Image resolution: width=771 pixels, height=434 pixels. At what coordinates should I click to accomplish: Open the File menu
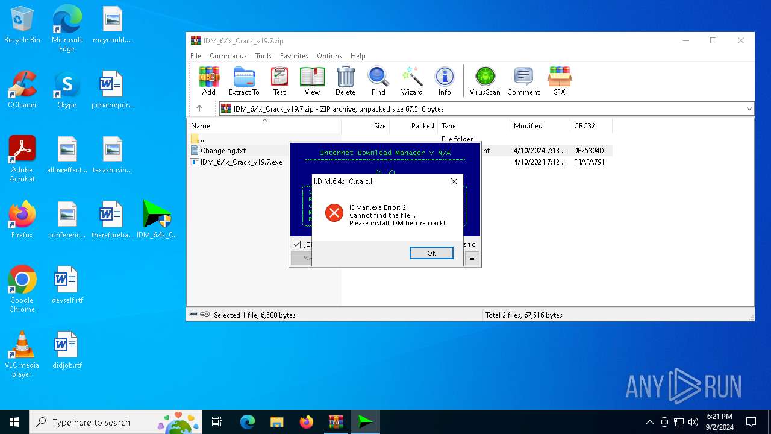pos(196,56)
